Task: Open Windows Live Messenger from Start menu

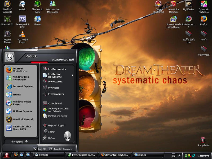Action: 21,78
